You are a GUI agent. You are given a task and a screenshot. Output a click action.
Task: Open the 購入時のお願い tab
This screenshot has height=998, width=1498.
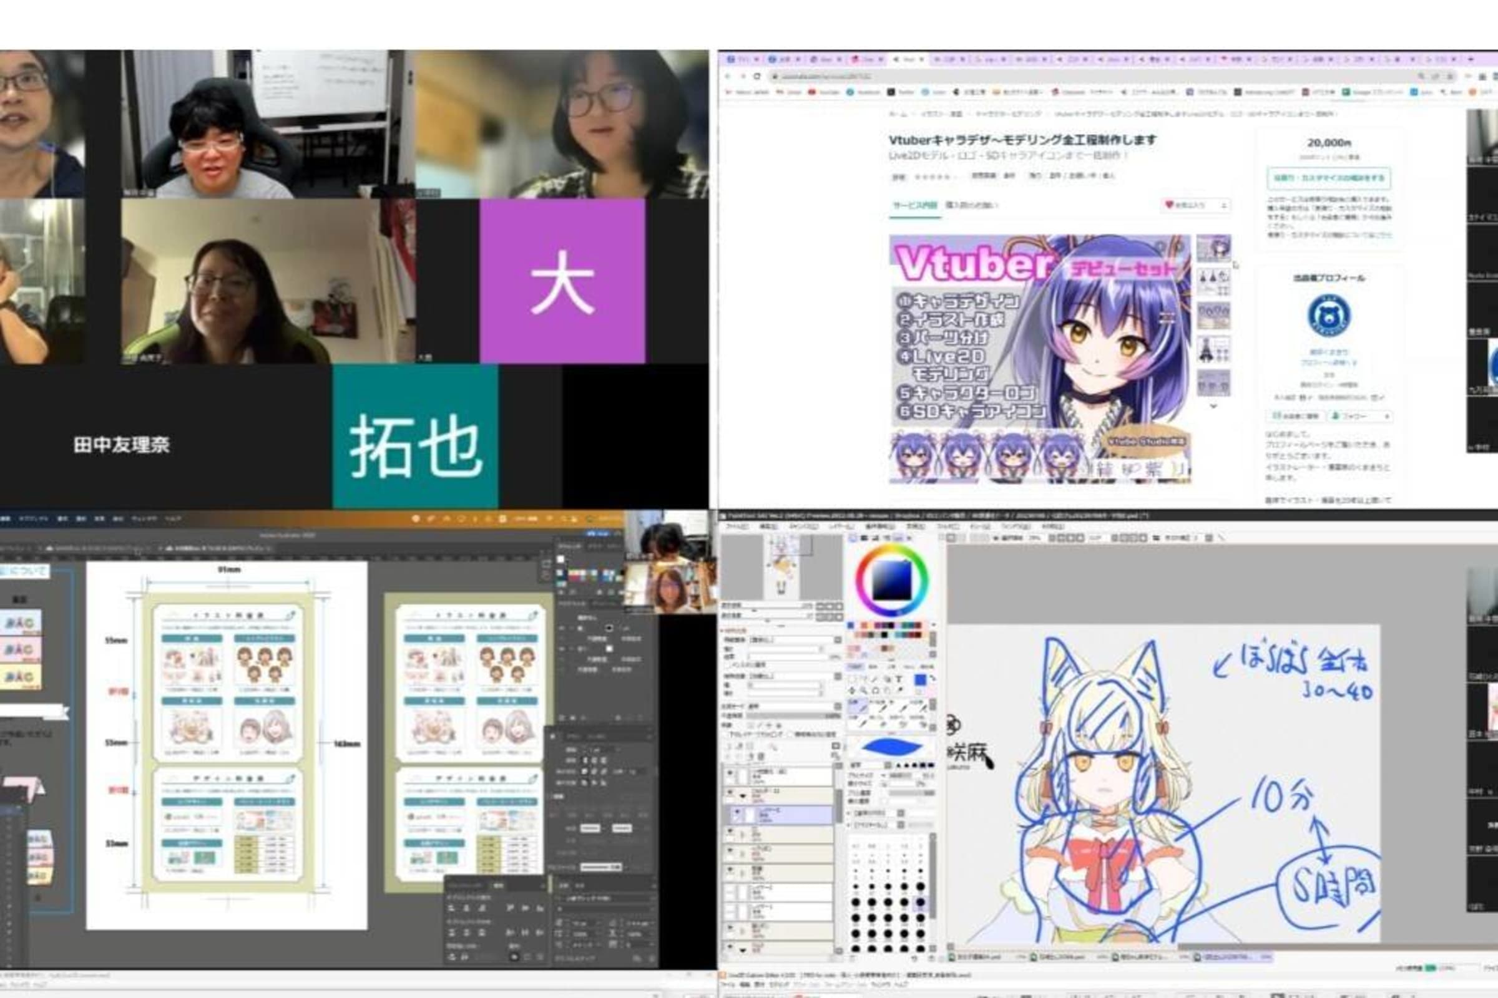pos(971,206)
